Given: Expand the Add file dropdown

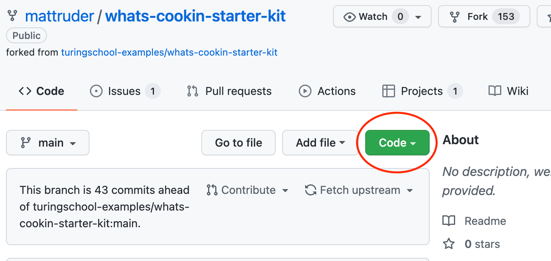Looking at the screenshot, I should [320, 143].
